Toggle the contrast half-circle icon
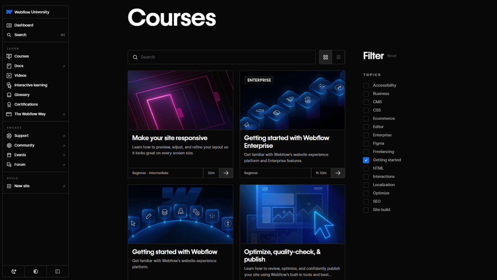 (35, 271)
